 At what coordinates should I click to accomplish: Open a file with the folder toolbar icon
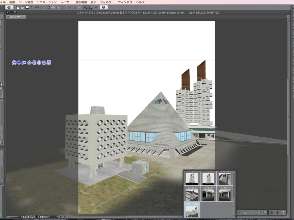23,7
